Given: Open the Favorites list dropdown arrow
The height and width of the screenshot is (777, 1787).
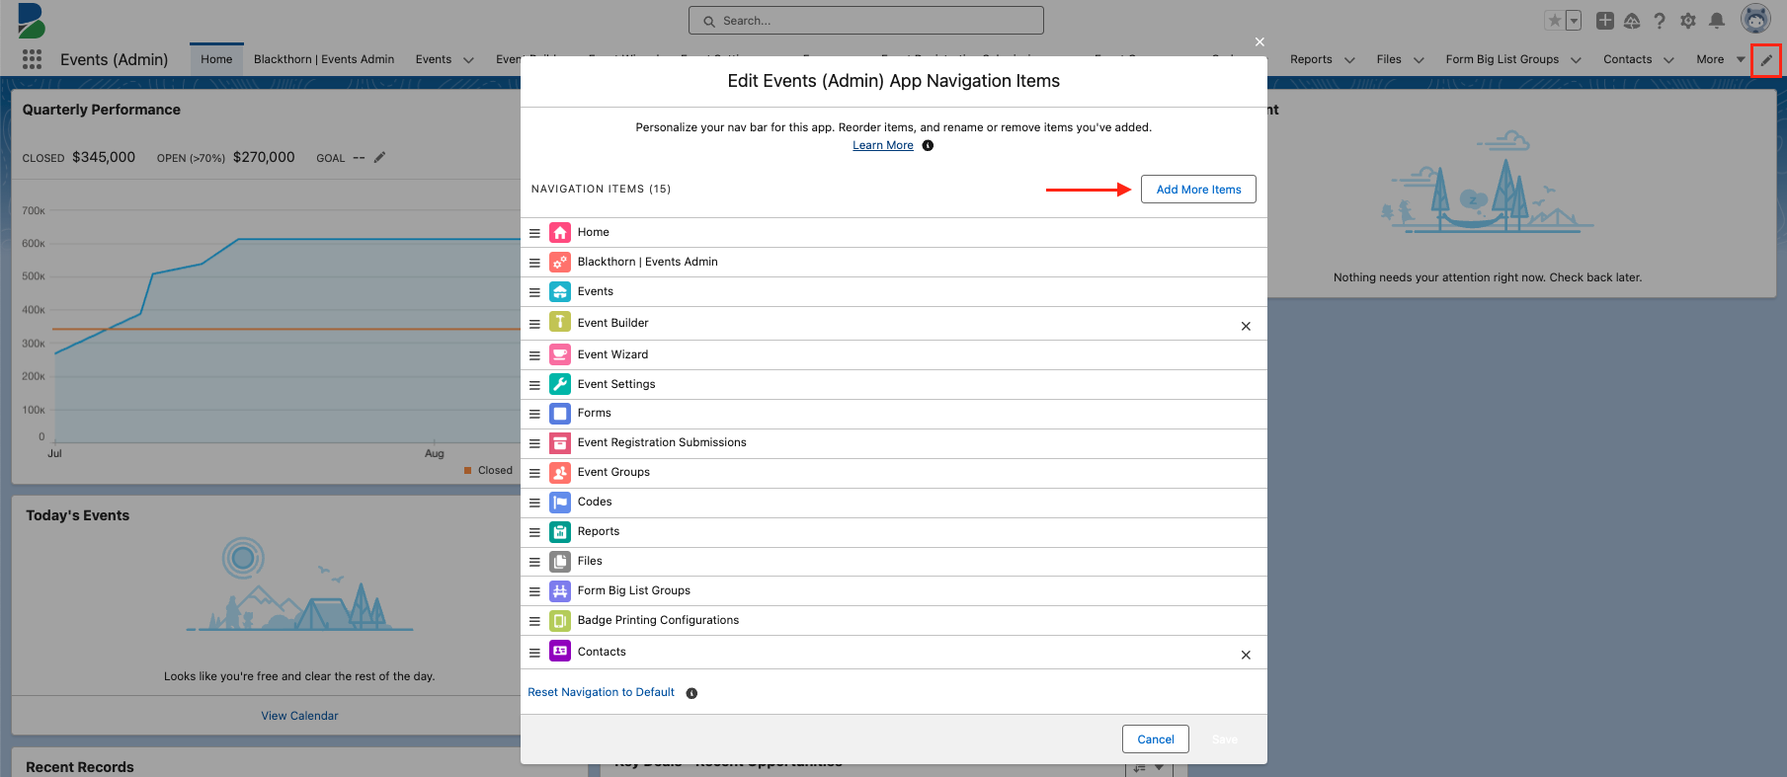Looking at the screenshot, I should point(1574,21).
